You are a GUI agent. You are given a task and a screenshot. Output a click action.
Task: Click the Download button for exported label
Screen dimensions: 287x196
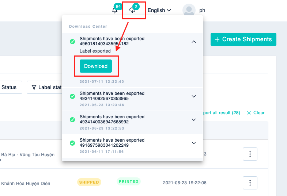tap(96, 66)
